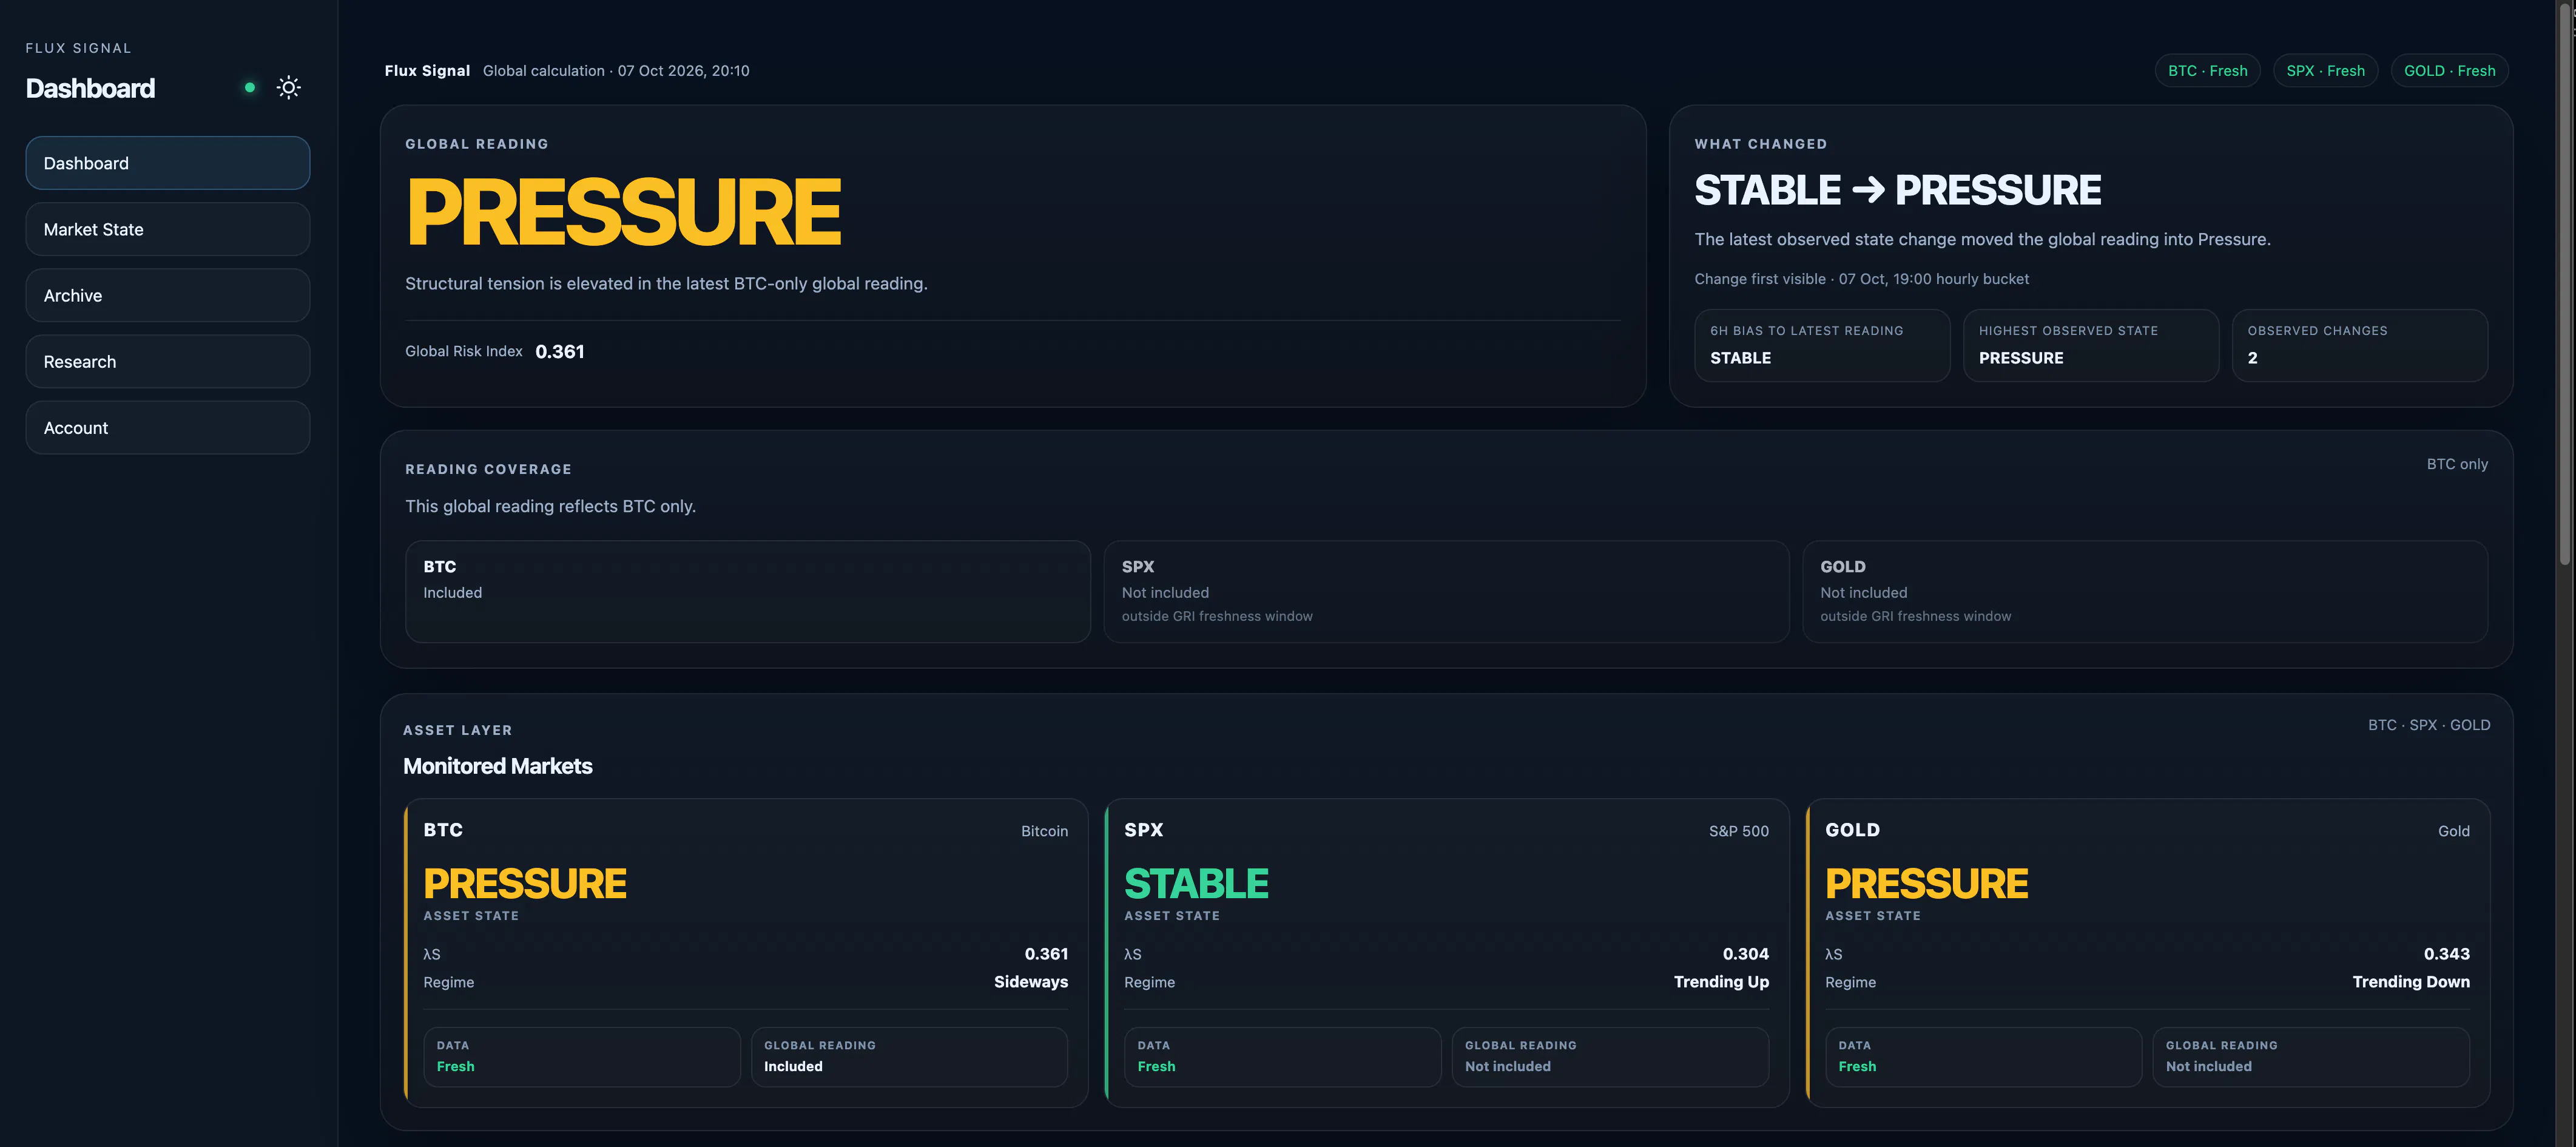
Task: Open the Archive section
Action: point(168,295)
